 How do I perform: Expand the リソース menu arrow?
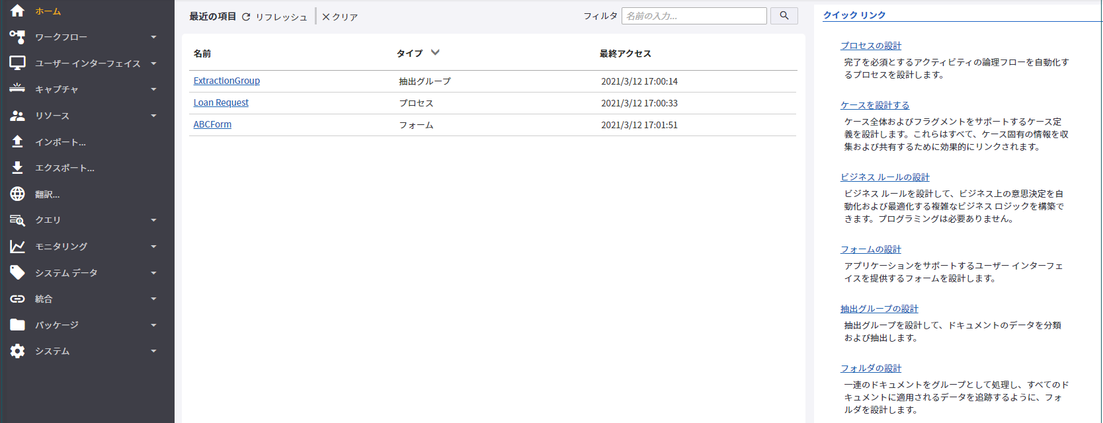(153, 116)
